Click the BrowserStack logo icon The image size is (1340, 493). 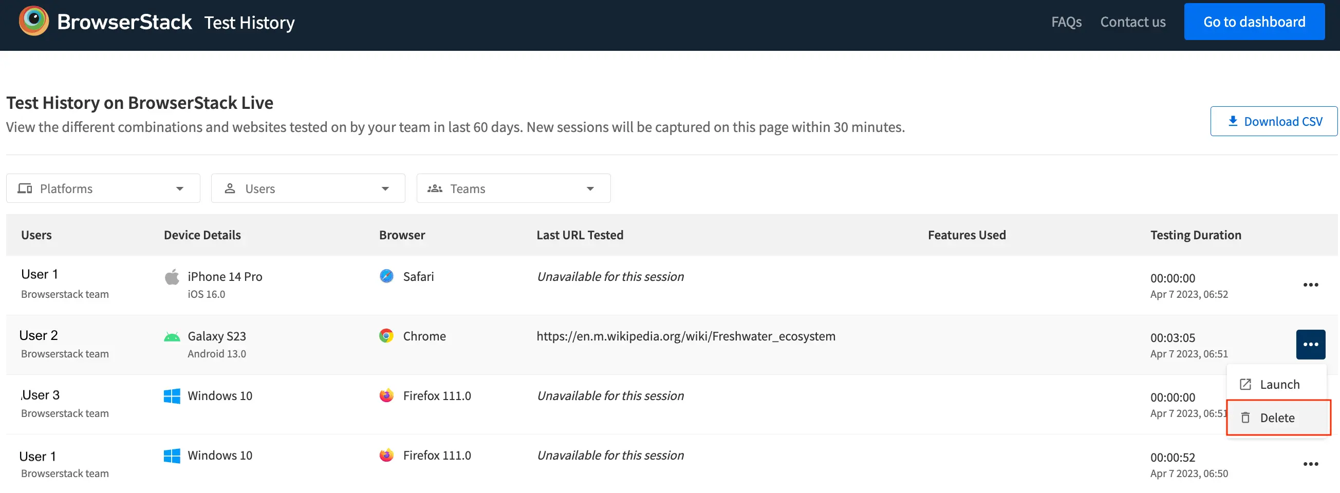34,21
